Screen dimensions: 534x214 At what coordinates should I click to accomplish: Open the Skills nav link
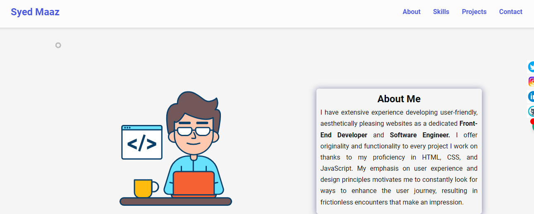tap(441, 12)
